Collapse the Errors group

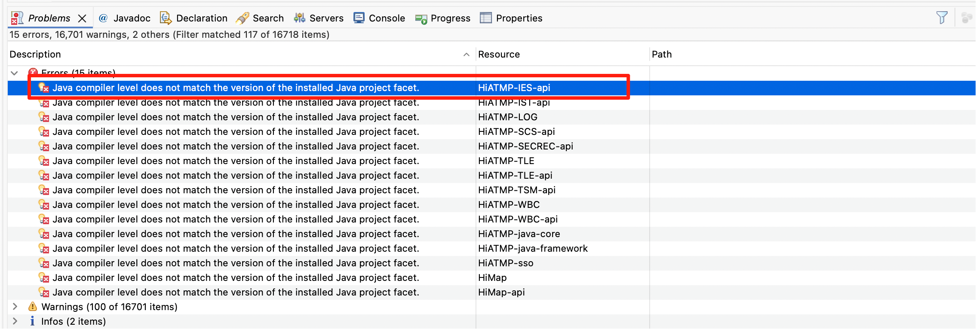[14, 73]
